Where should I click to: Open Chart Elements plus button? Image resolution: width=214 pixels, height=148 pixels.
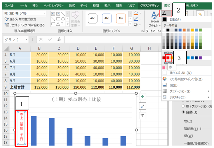(143, 97)
